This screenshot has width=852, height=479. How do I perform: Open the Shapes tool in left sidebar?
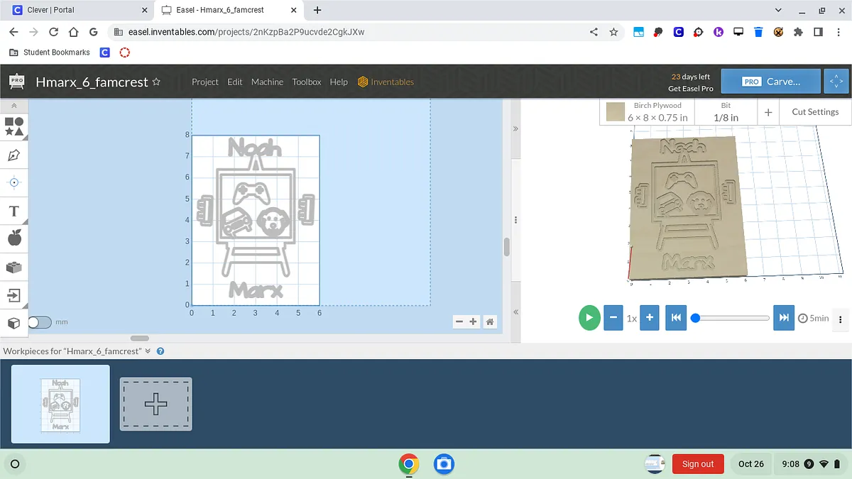pyautogui.click(x=14, y=126)
